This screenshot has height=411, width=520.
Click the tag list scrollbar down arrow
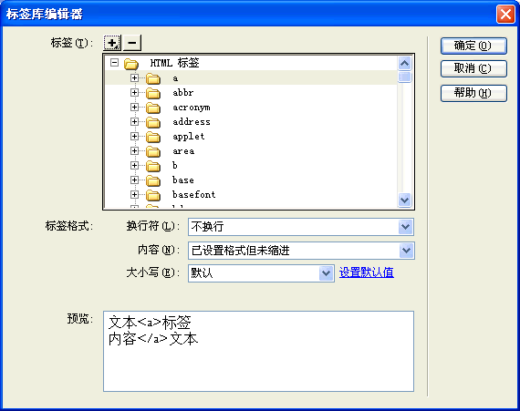(404, 200)
